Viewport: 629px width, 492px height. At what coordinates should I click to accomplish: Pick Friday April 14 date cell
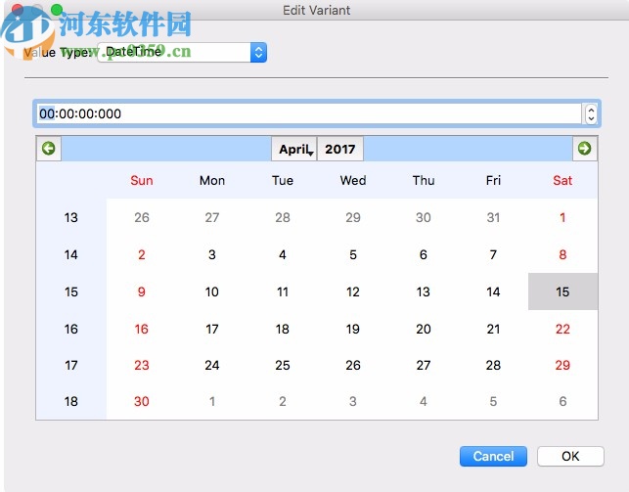[493, 291]
